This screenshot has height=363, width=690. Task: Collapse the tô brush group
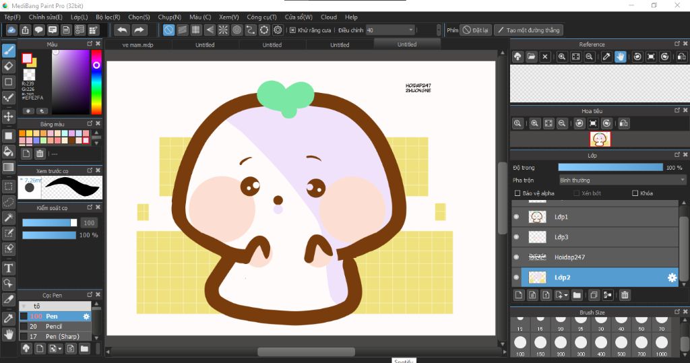pos(24,306)
